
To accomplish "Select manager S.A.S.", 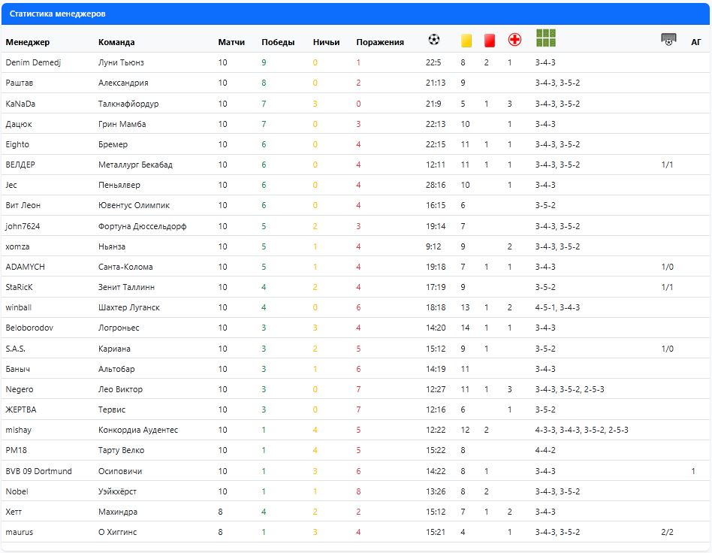I will click(16, 349).
